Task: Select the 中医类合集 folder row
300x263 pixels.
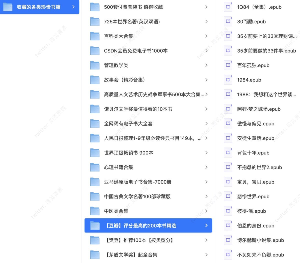Action: coord(148,211)
